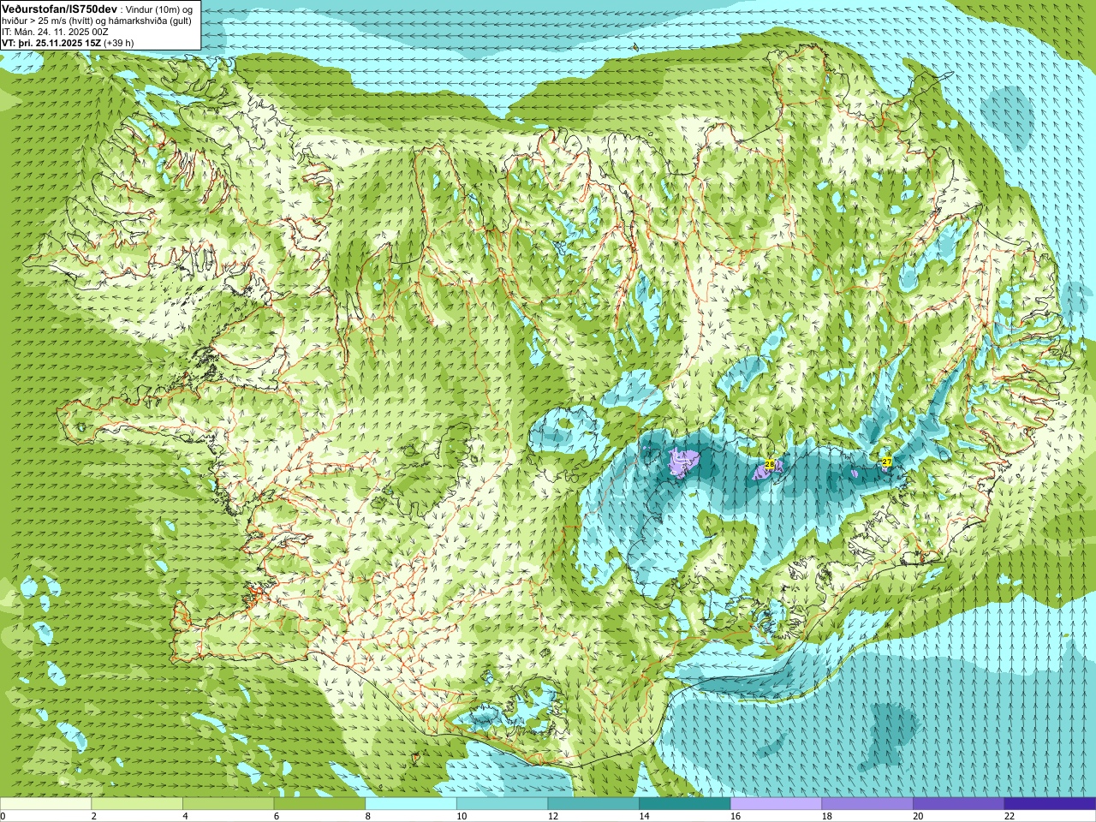The image size is (1096, 822).
Task: Select the green 4–6 legend swatch
Action: click(x=229, y=804)
